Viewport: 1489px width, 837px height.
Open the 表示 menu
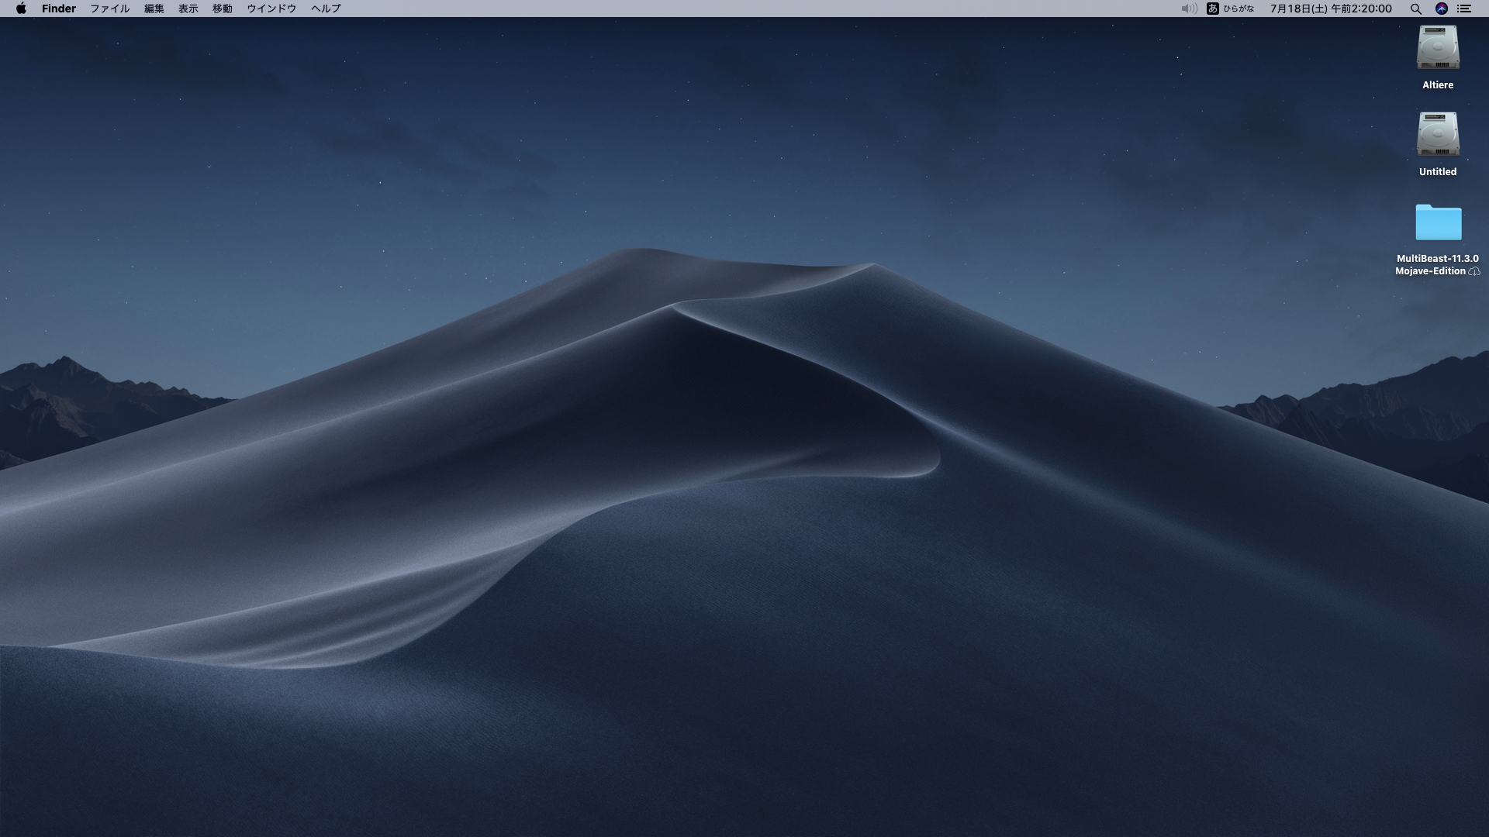(188, 9)
